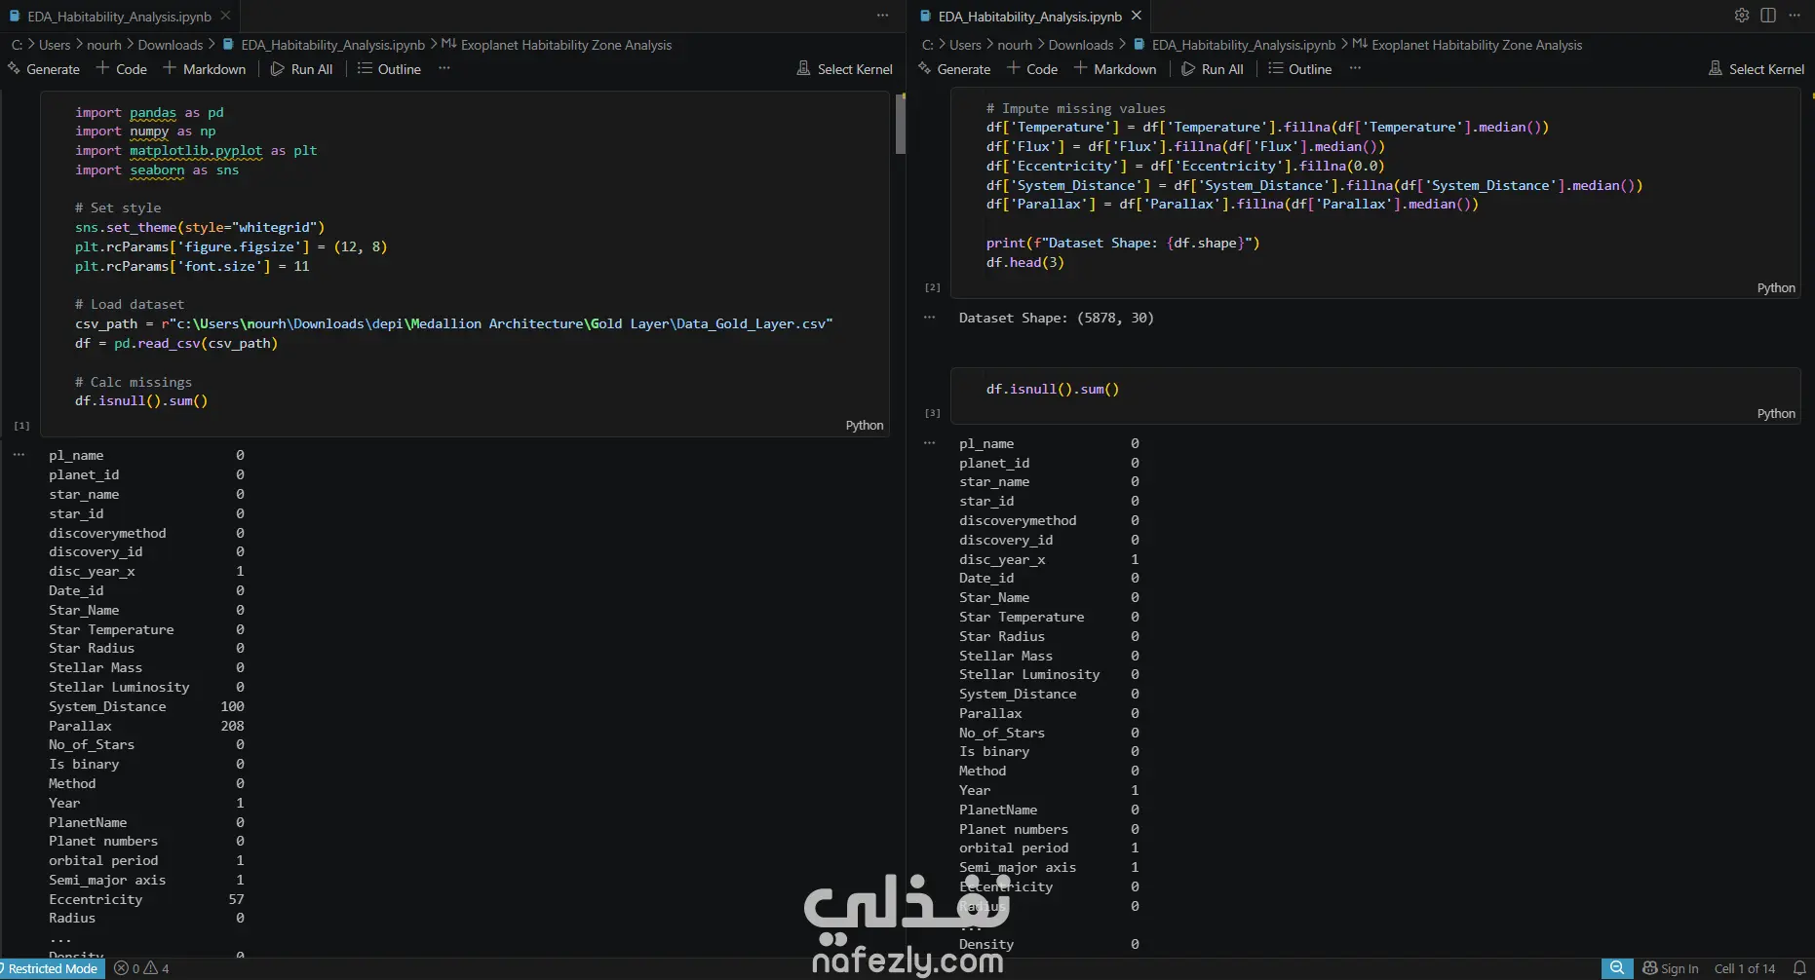
Task: Click Eccentricity row in left output
Action: click(x=146, y=900)
